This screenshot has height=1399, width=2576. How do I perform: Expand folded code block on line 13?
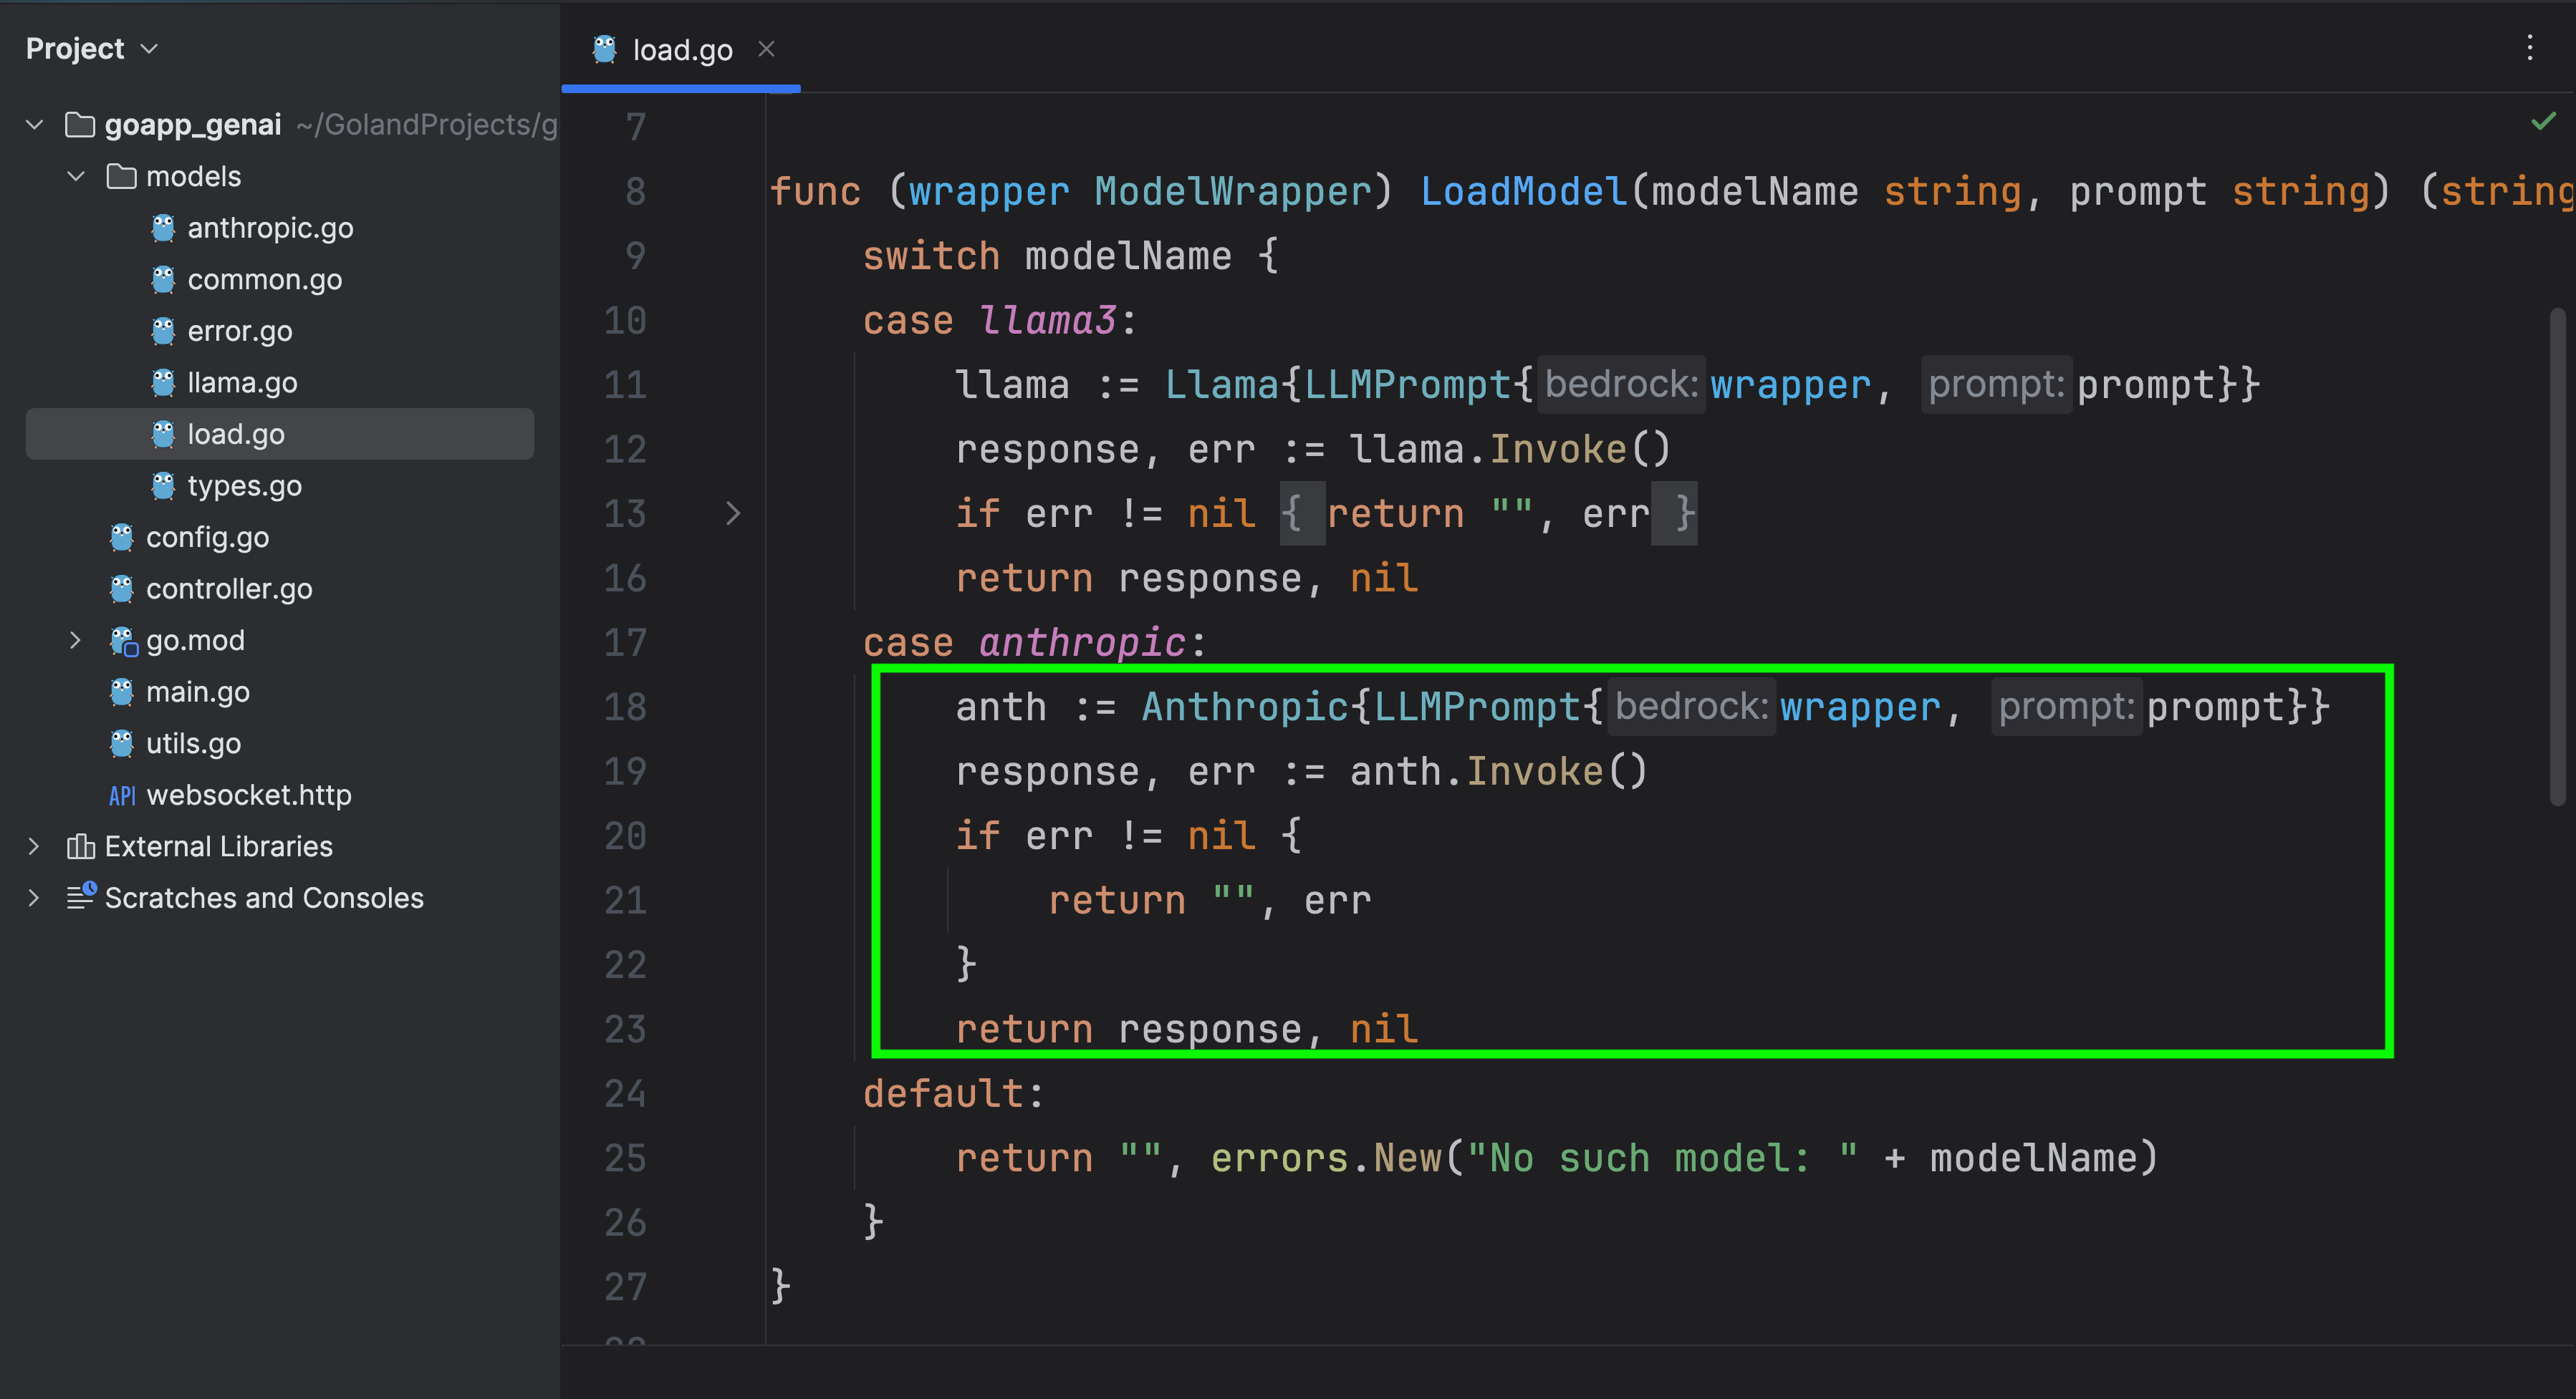tap(733, 513)
